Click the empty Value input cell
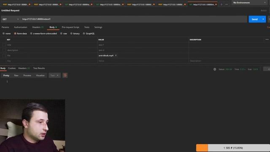270x152 pixels. coord(143,61)
